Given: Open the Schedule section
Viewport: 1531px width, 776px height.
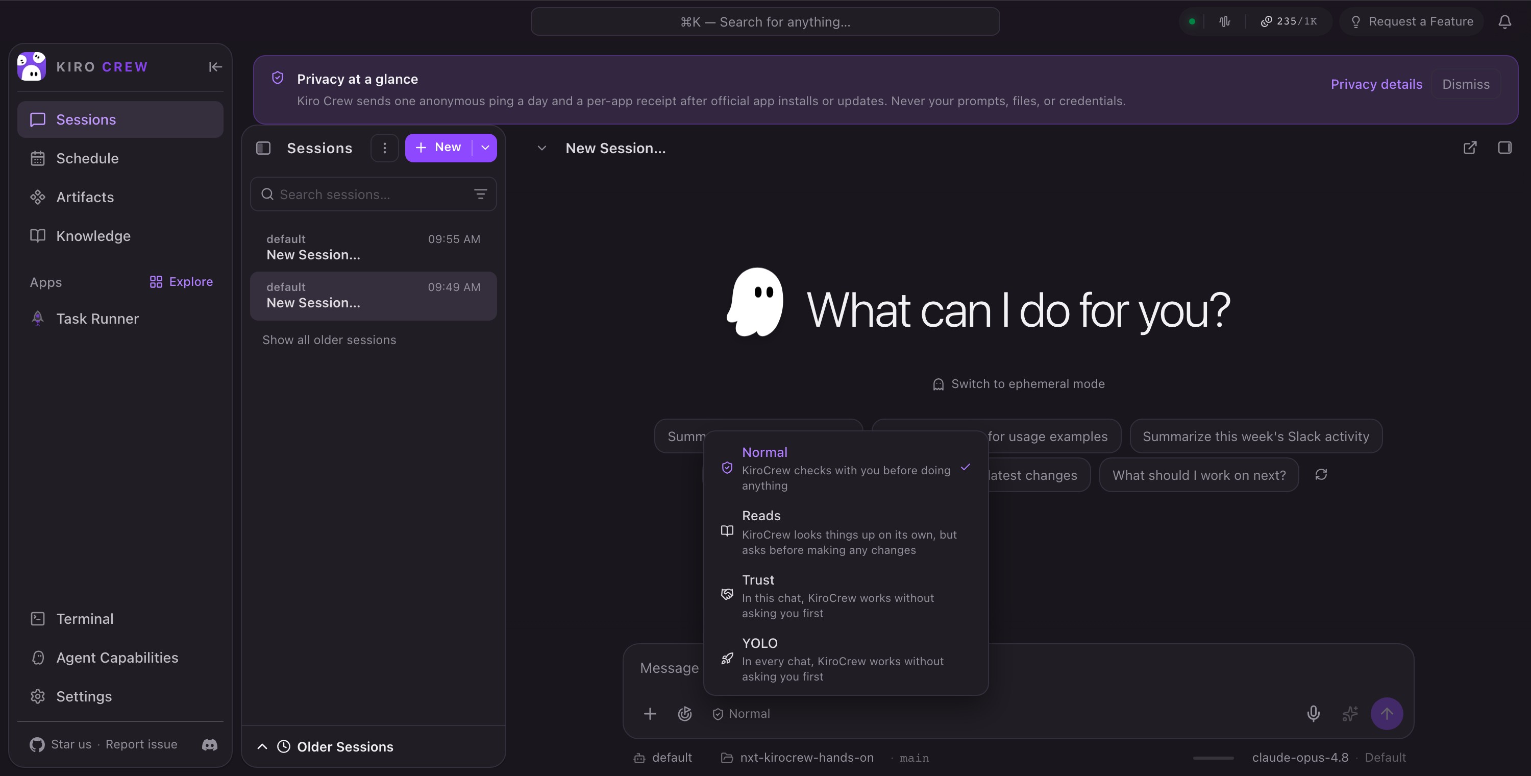Looking at the screenshot, I should tap(120, 158).
